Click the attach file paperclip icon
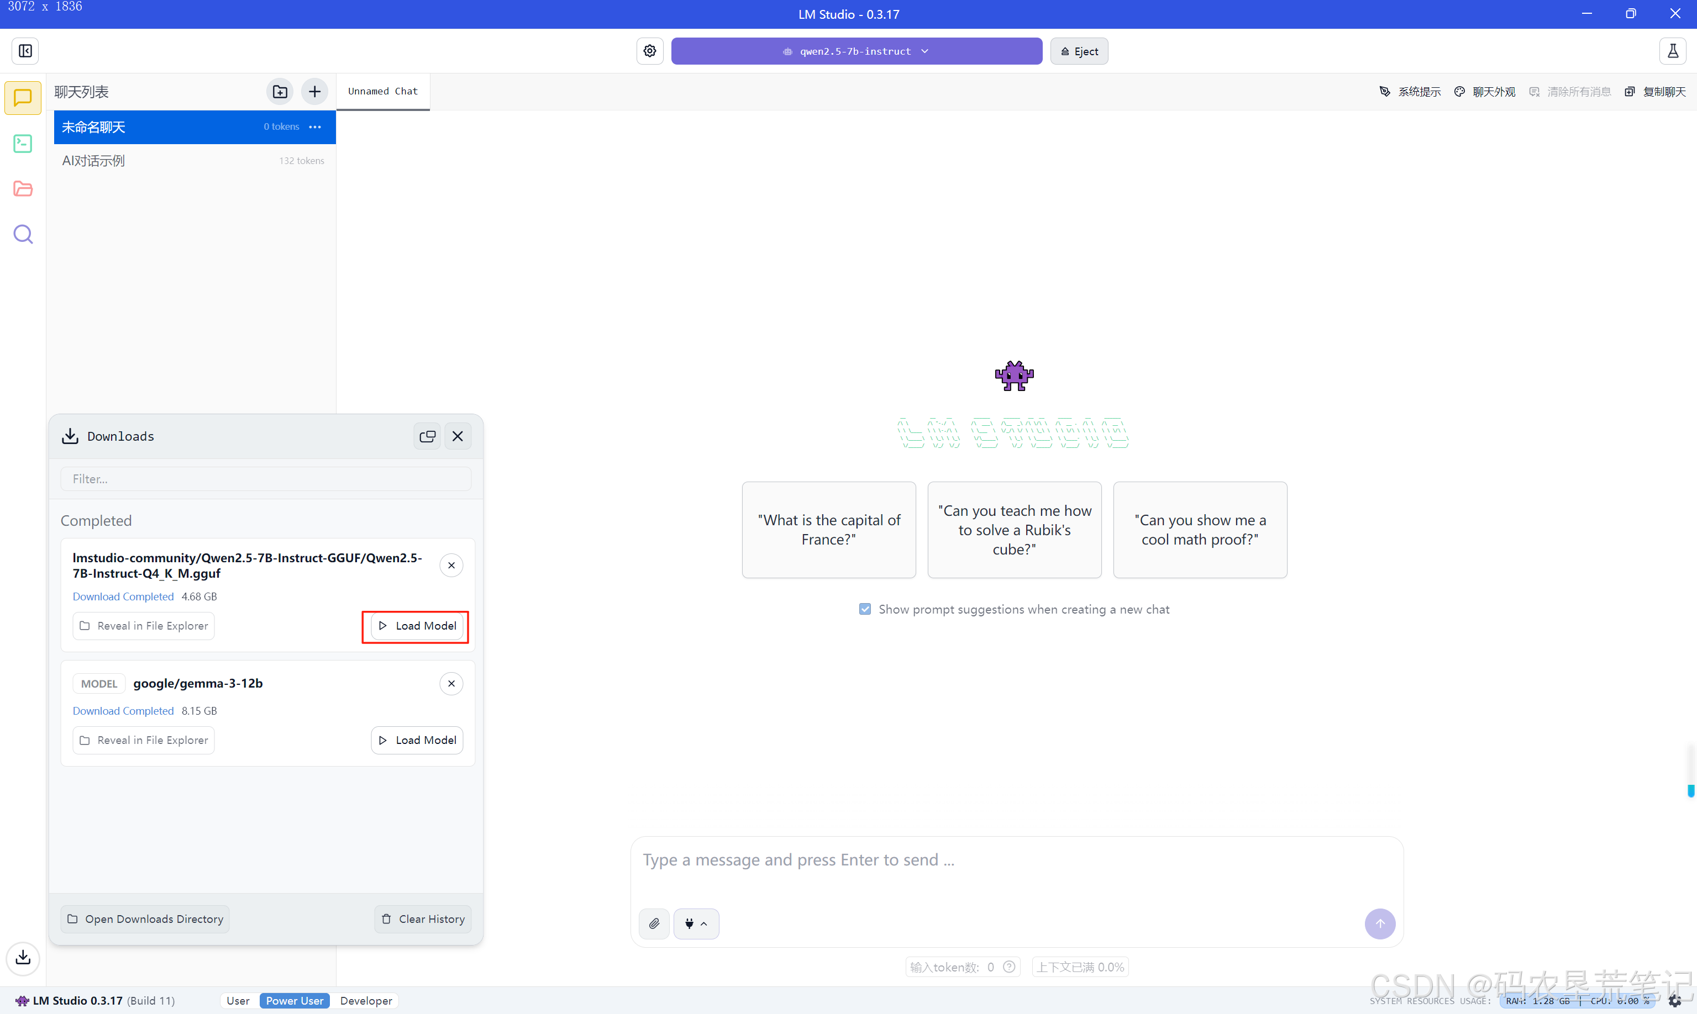The height and width of the screenshot is (1014, 1697). click(654, 924)
